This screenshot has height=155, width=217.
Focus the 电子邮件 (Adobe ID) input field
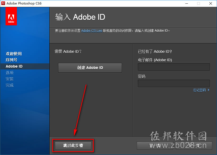pyautogui.click(x=174, y=67)
